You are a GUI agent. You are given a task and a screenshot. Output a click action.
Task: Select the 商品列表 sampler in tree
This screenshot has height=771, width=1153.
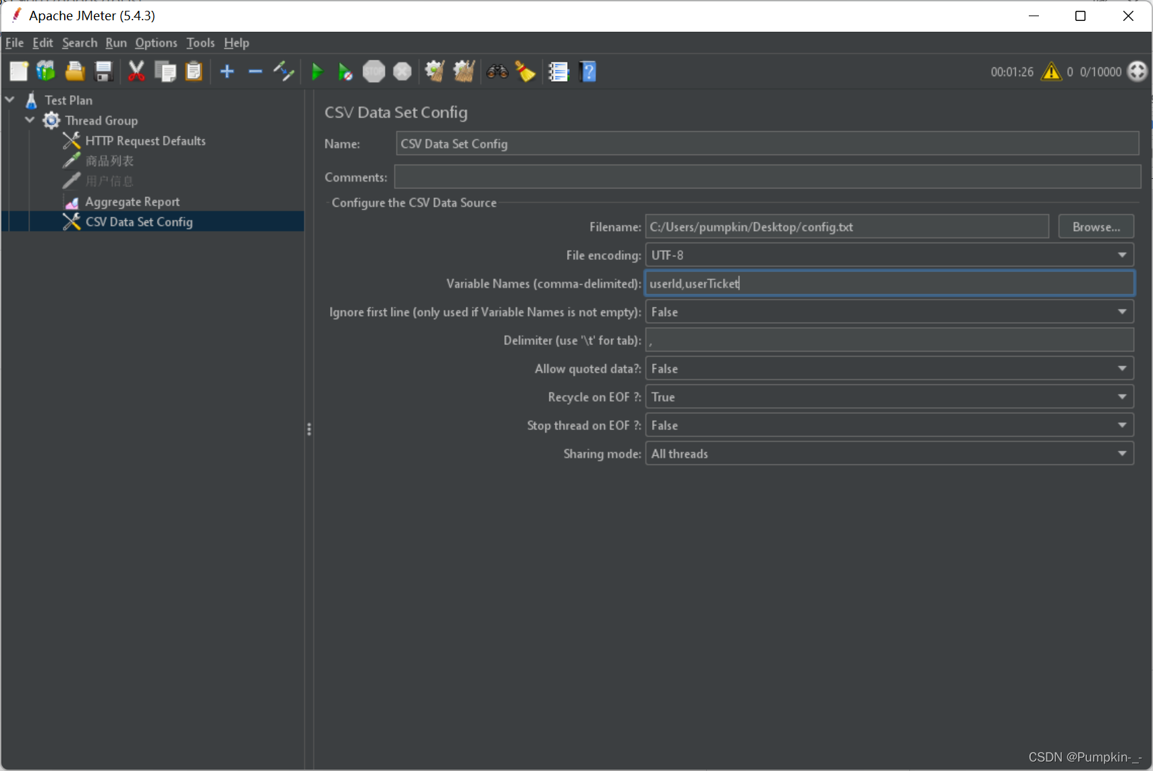109,161
